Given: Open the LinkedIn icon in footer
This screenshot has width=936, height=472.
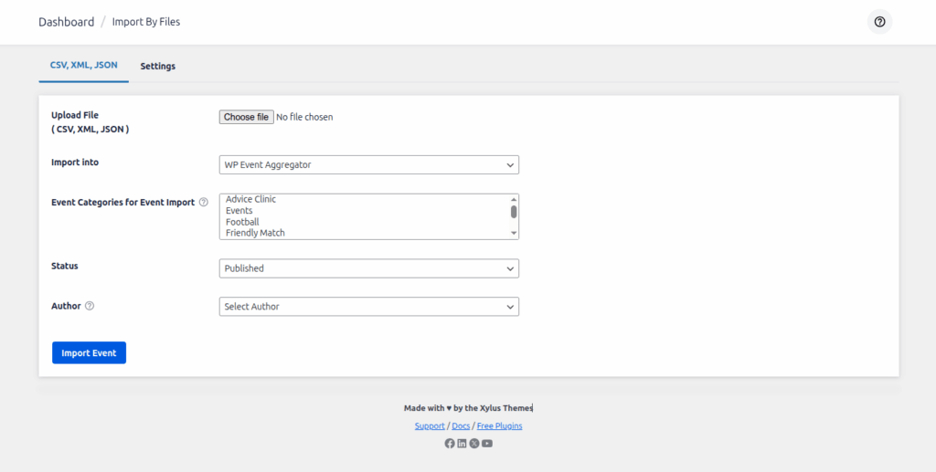Looking at the screenshot, I should (x=462, y=444).
